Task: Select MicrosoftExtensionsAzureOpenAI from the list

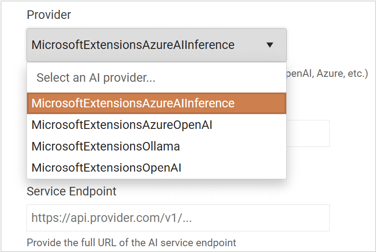Action: (x=122, y=125)
